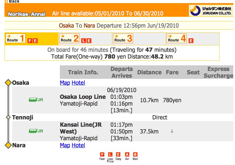Click the Tennoji transfer diamond marker
This screenshot has height=165, width=235.
8,117
